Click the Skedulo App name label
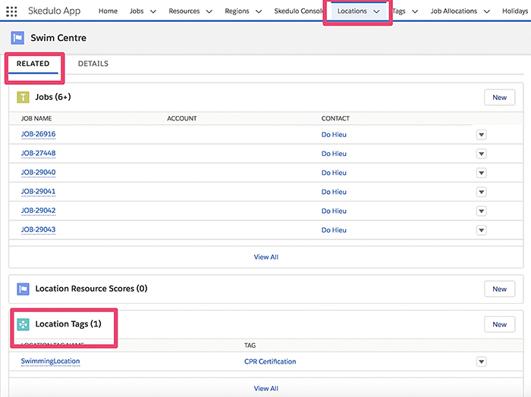 [54, 11]
